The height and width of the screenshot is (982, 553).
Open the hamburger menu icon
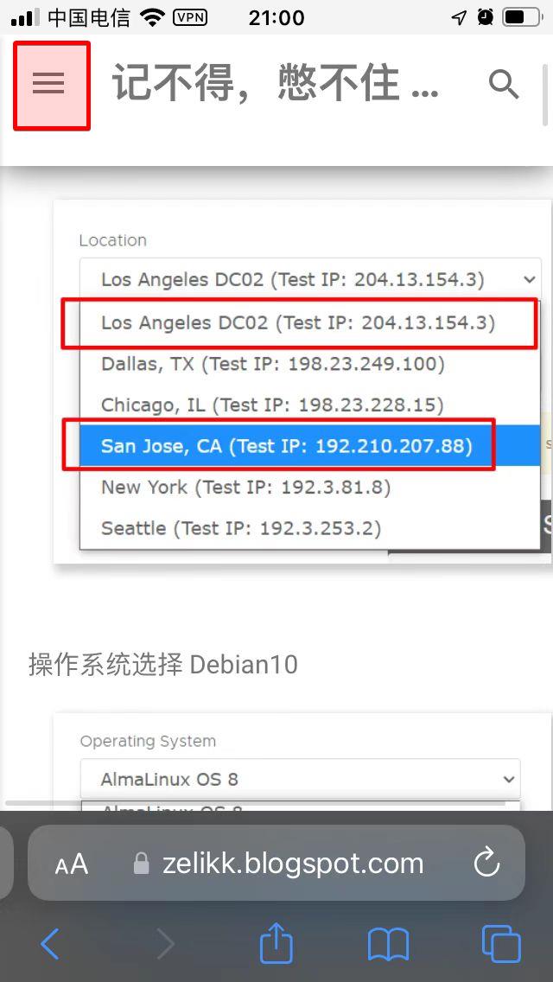[49, 83]
